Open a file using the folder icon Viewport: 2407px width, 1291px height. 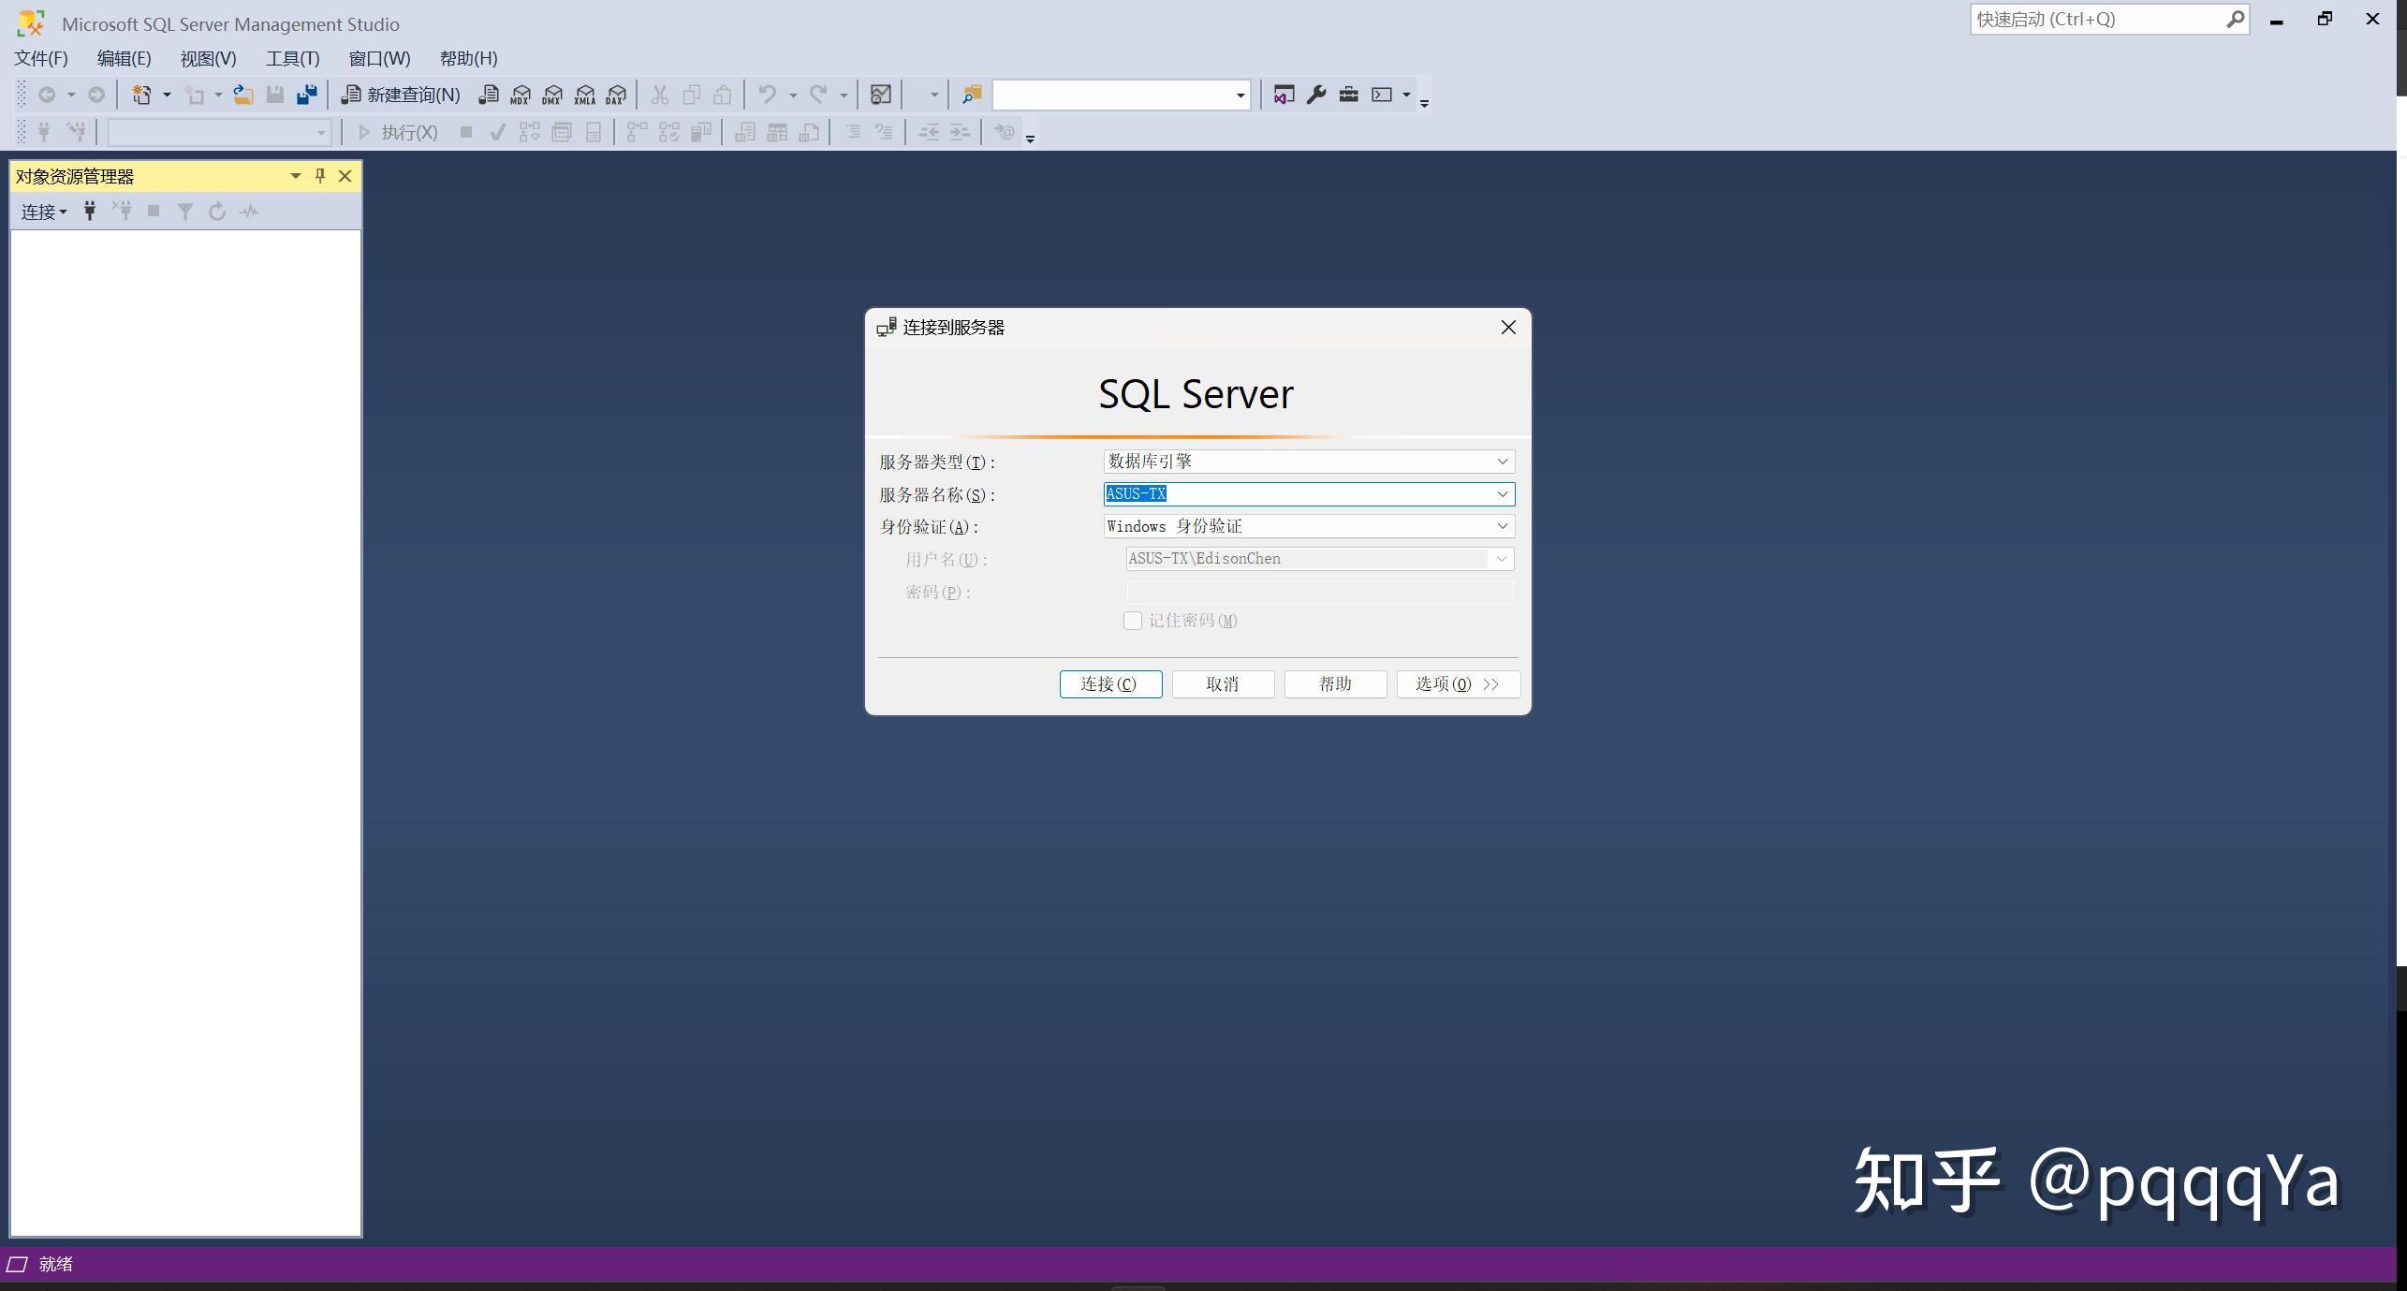click(x=243, y=95)
